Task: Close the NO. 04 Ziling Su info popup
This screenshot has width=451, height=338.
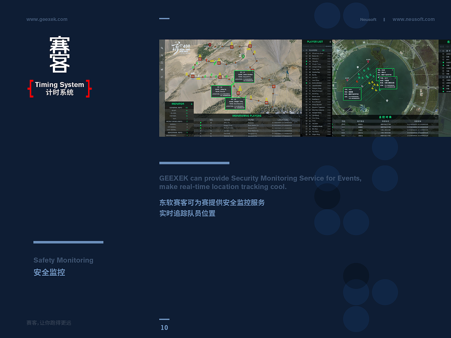Action: tap(230, 87)
